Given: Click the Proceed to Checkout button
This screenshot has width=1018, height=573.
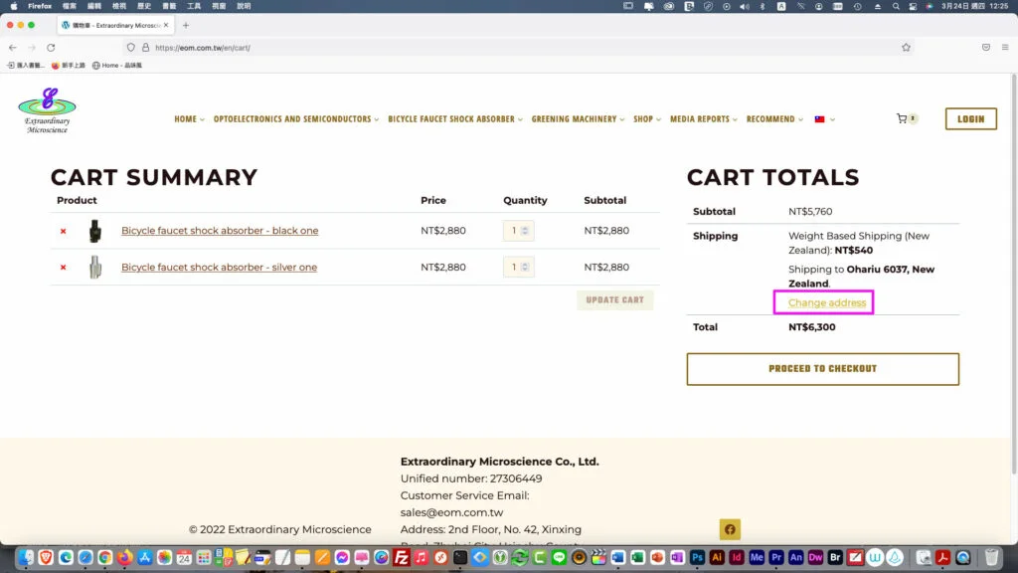Looking at the screenshot, I should pos(822,369).
